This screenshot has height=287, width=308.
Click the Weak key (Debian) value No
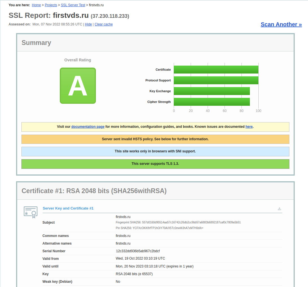pyautogui.click(x=118, y=282)
